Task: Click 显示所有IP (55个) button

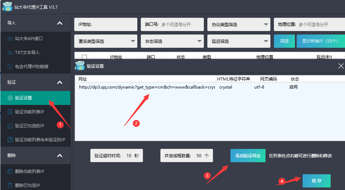Action: [x=320, y=41]
